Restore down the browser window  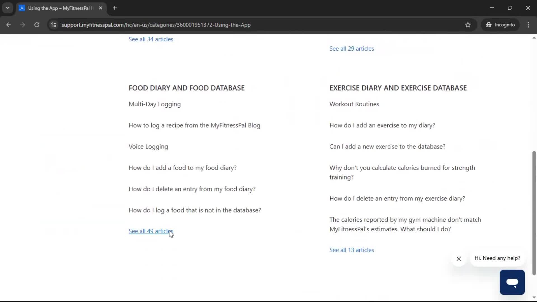click(x=510, y=8)
